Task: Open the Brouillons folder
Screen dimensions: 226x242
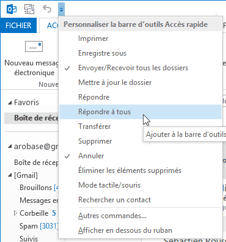Action: (x=36, y=188)
